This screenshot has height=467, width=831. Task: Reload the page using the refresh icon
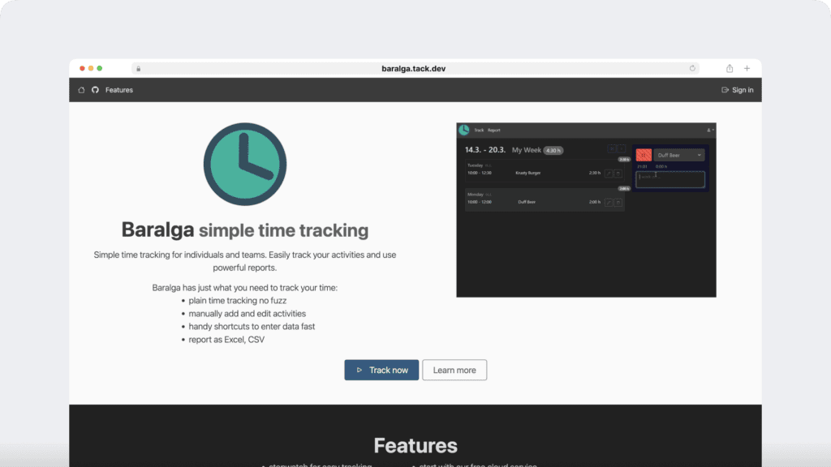pos(692,69)
